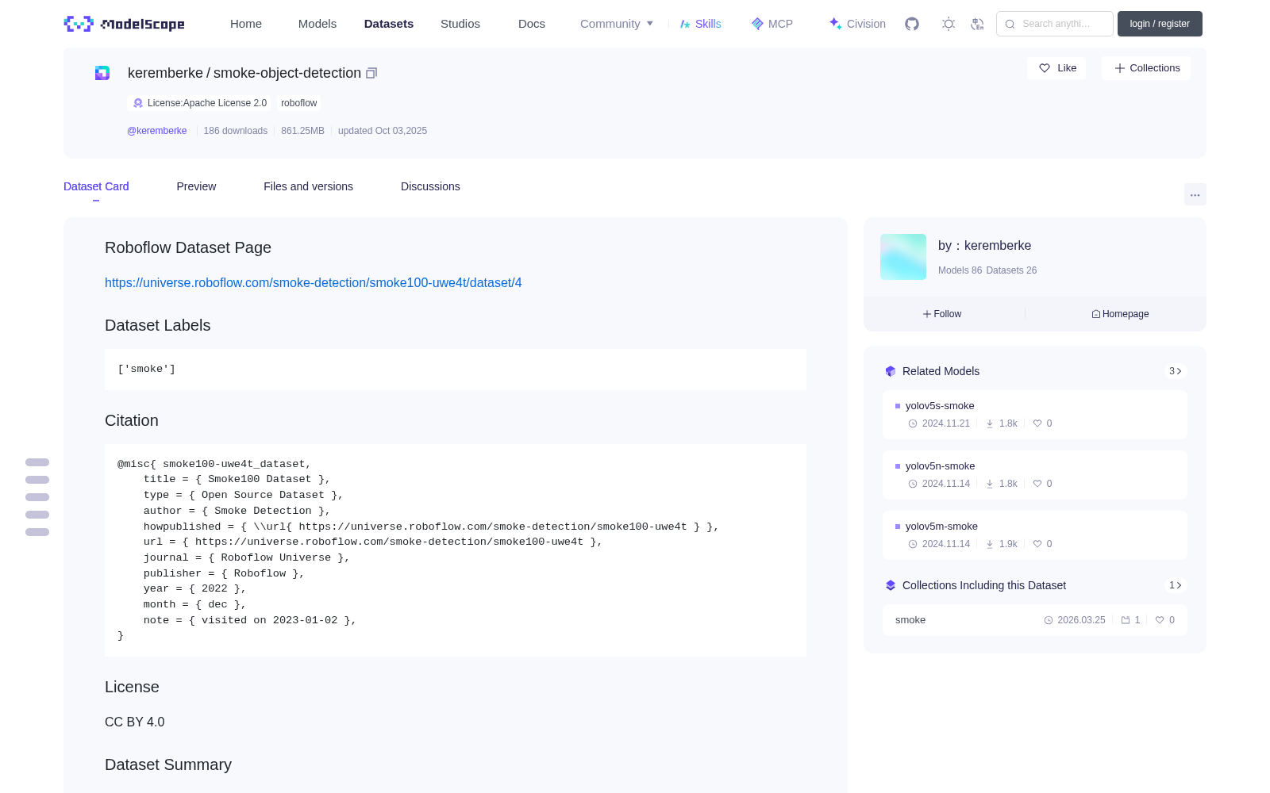Click the '861.25MB' size text
The image size is (1270, 793).
tap(302, 131)
